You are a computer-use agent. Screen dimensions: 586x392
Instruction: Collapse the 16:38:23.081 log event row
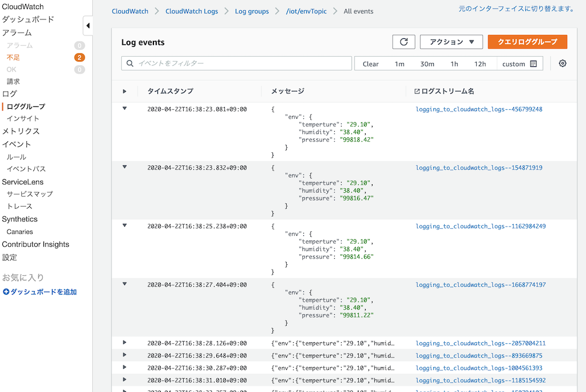[124, 108]
